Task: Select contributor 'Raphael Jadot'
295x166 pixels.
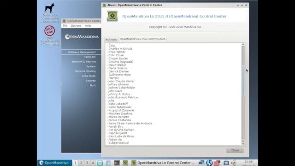Action: (x=118, y=133)
